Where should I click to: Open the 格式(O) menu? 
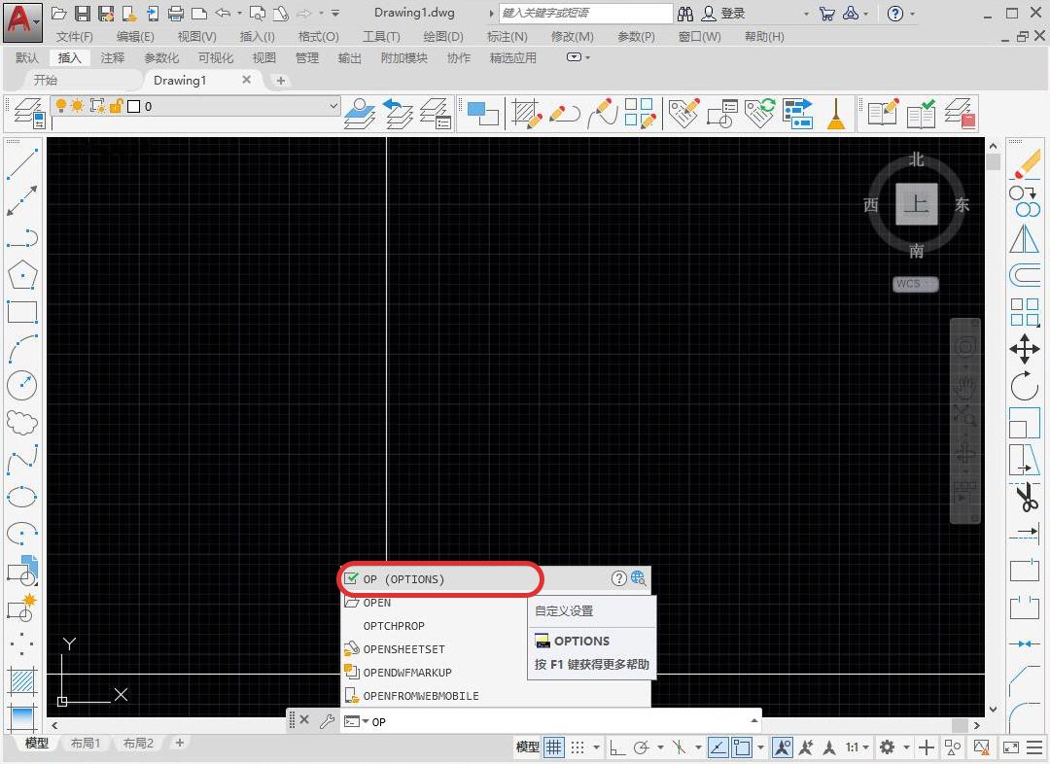tap(318, 37)
